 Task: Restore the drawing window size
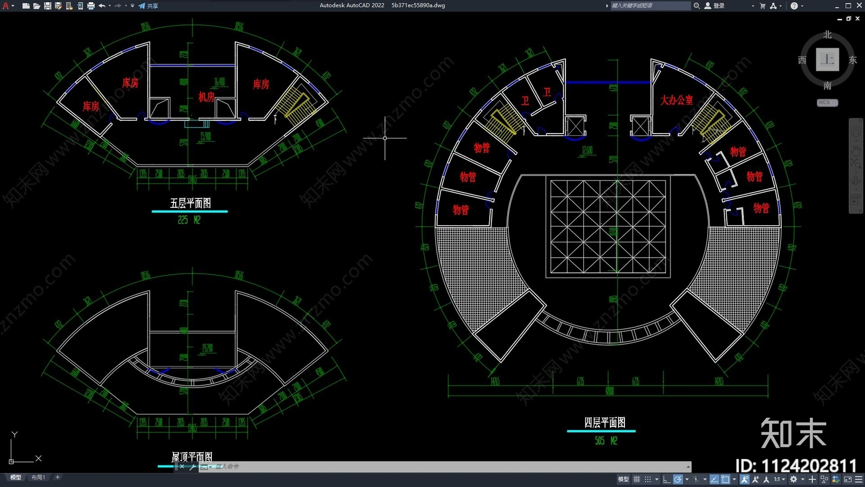point(849,18)
